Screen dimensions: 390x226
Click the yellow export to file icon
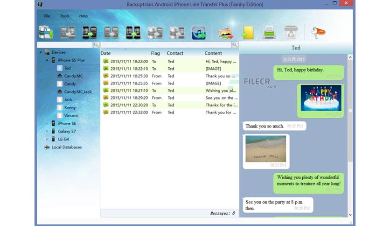click(248, 33)
